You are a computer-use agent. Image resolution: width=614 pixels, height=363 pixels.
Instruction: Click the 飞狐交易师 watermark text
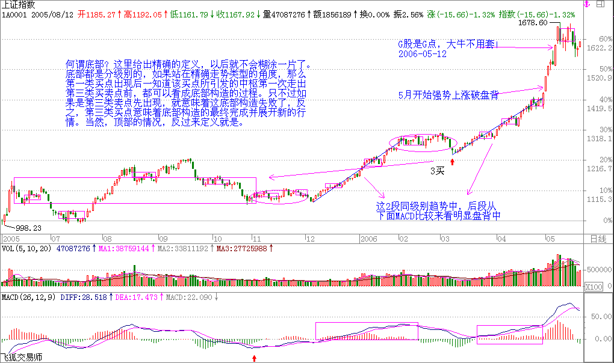(22, 358)
